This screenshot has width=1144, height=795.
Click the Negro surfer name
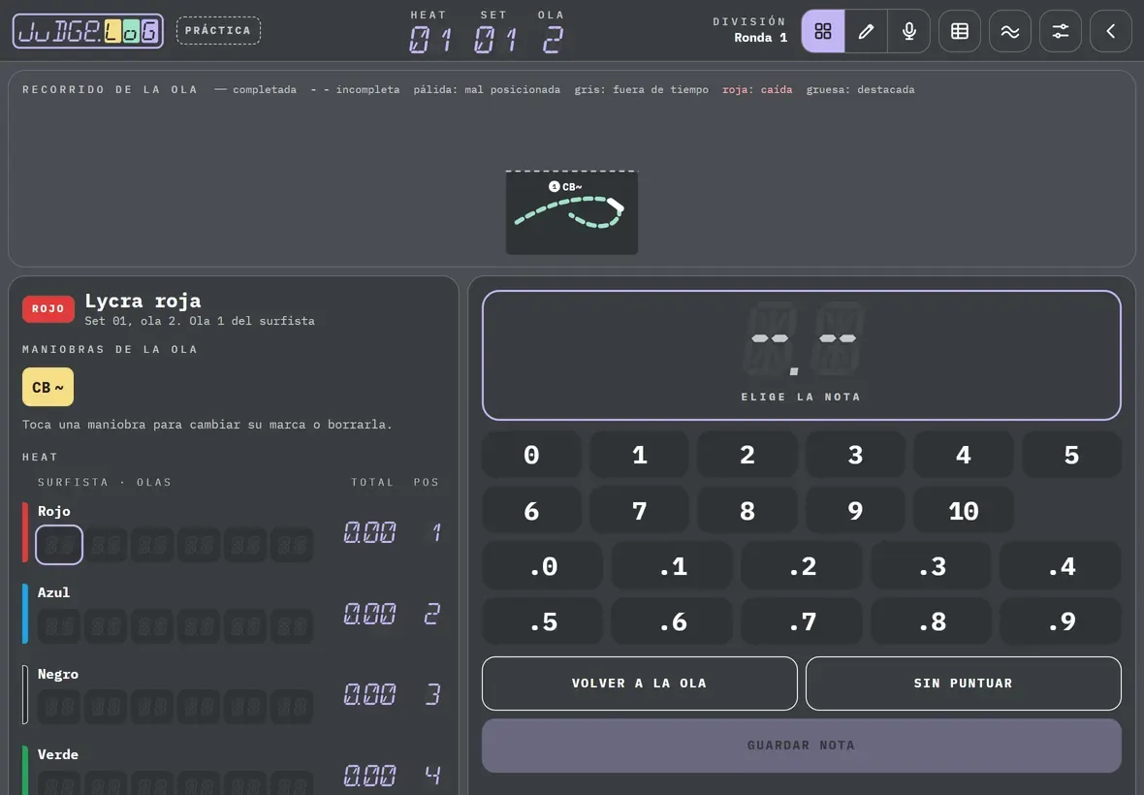point(57,674)
